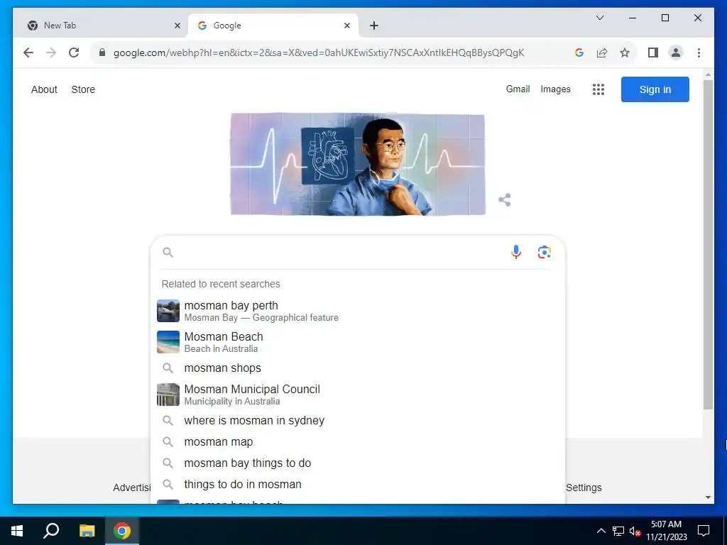Switch to the New Tab tab
This screenshot has width=727, height=545.
[x=99, y=26]
